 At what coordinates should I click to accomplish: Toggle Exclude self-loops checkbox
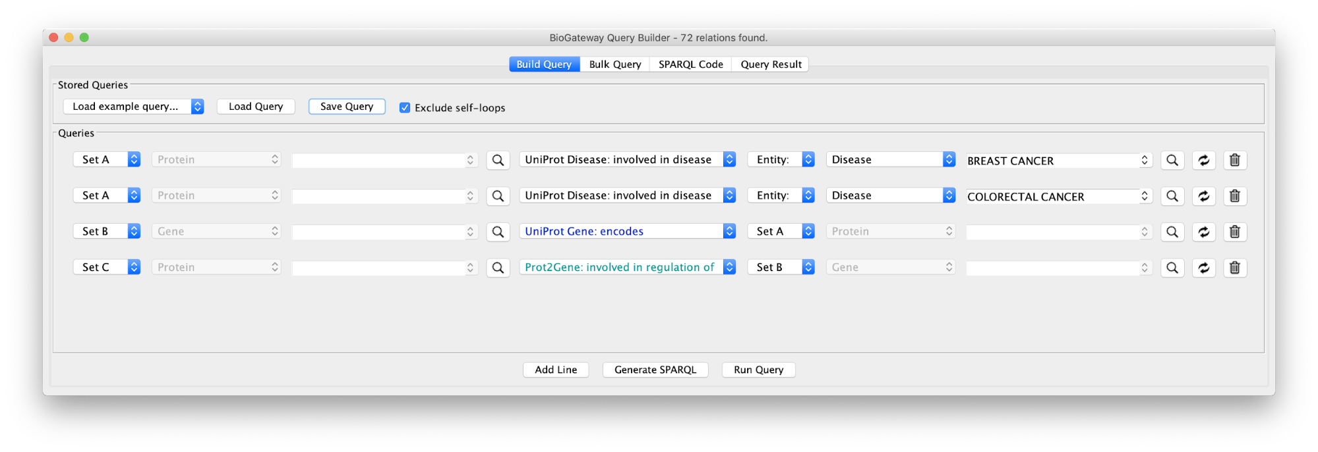405,107
